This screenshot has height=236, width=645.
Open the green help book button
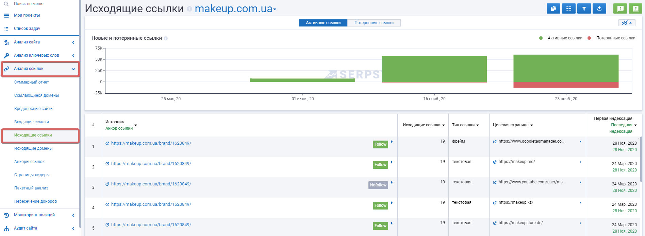pyautogui.click(x=635, y=8)
